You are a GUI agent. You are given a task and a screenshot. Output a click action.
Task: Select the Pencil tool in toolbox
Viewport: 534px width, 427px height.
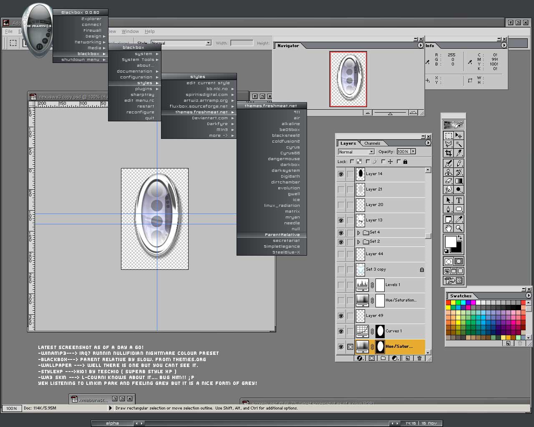[459, 164]
